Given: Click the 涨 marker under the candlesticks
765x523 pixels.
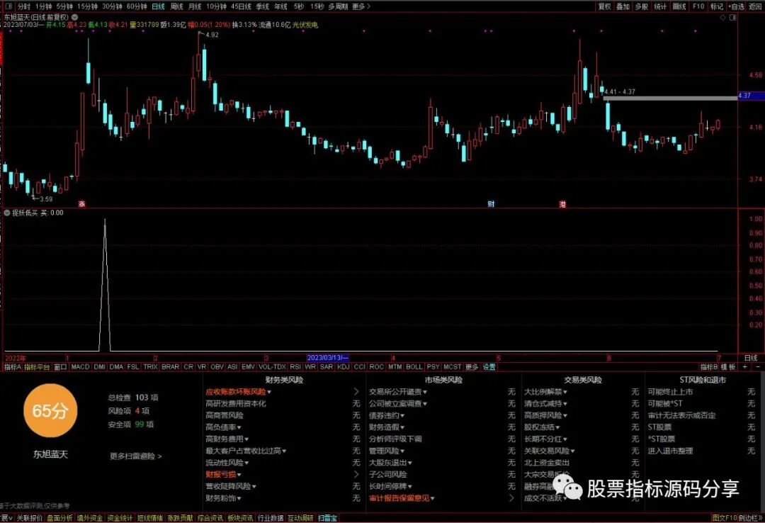Looking at the screenshot, I should click(82, 203).
